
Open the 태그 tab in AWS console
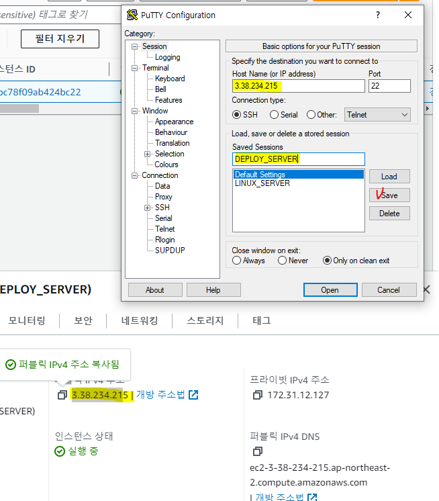click(262, 320)
